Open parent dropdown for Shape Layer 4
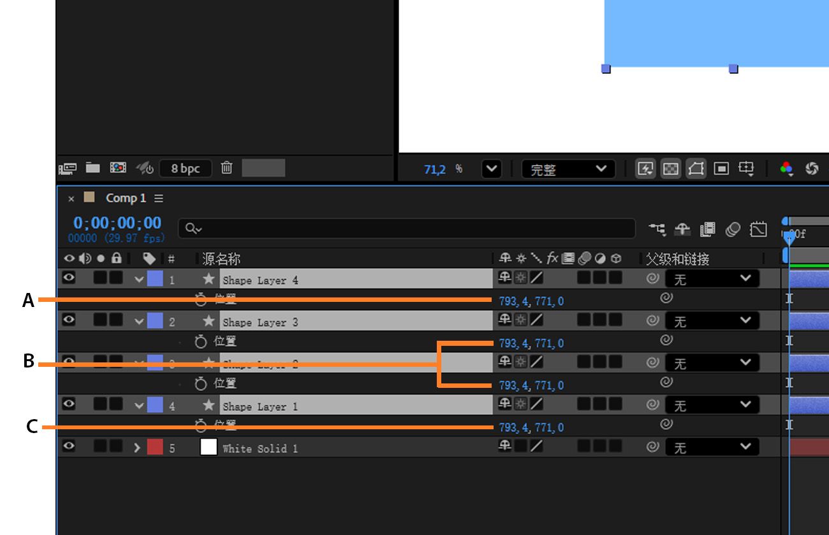 [x=712, y=279]
